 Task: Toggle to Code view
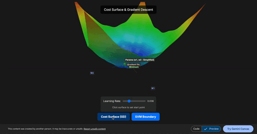tap(196, 129)
